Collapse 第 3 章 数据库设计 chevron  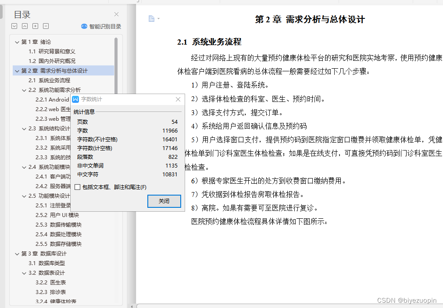pyautogui.click(x=17, y=254)
